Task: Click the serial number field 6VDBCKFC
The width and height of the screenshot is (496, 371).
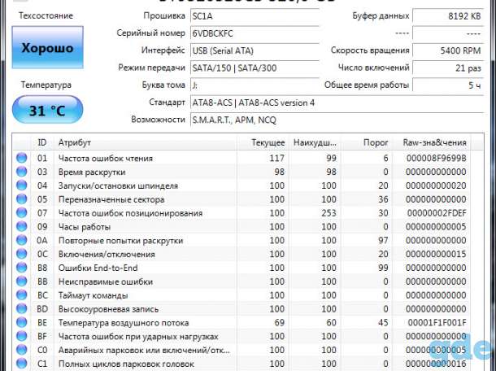Action: (x=255, y=33)
